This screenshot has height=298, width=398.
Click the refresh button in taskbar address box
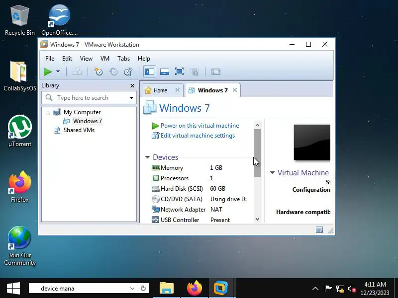(143, 289)
